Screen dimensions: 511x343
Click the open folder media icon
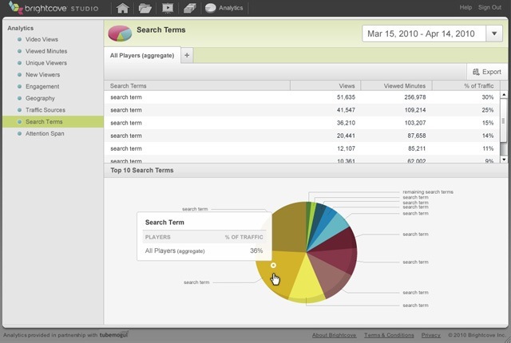click(x=145, y=8)
